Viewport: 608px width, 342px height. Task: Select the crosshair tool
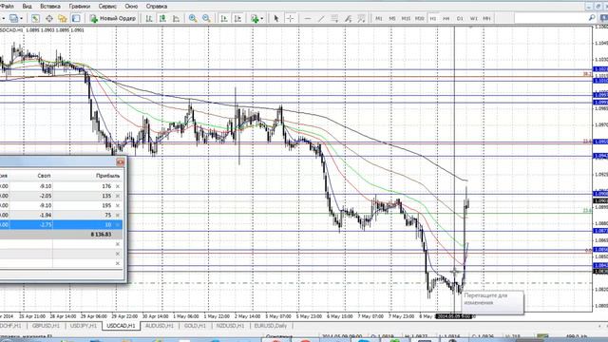(x=290, y=18)
